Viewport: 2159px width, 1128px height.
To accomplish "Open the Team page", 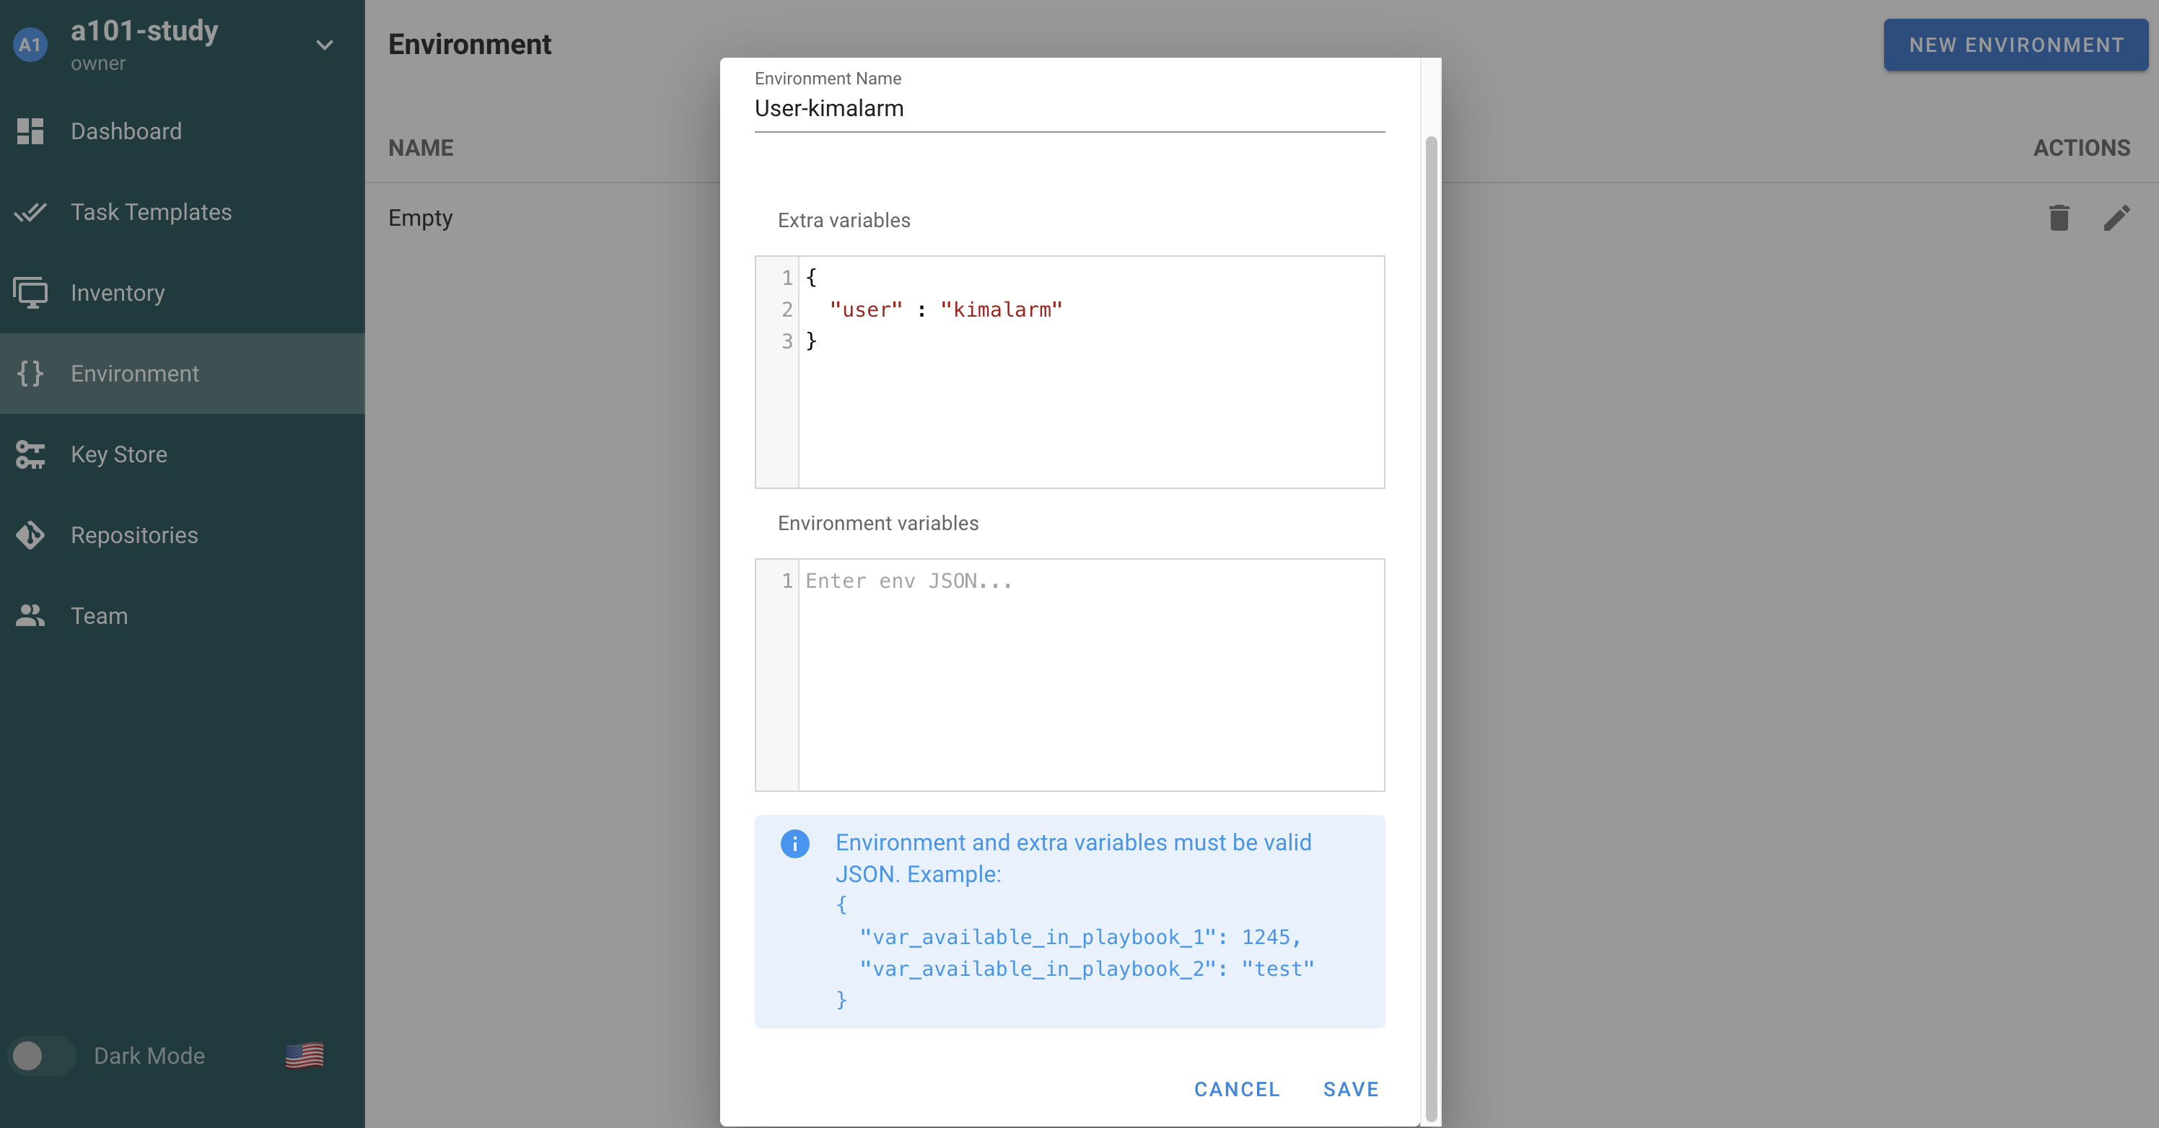I will click(182, 617).
